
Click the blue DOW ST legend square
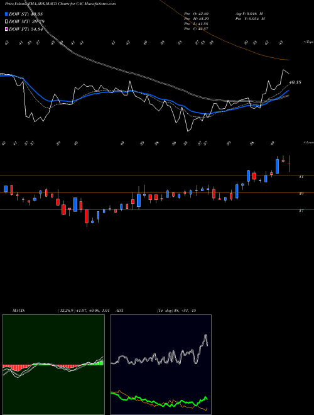(7, 14)
